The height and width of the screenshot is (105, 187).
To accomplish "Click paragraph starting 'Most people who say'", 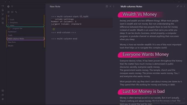I will click(x=151, y=83).
